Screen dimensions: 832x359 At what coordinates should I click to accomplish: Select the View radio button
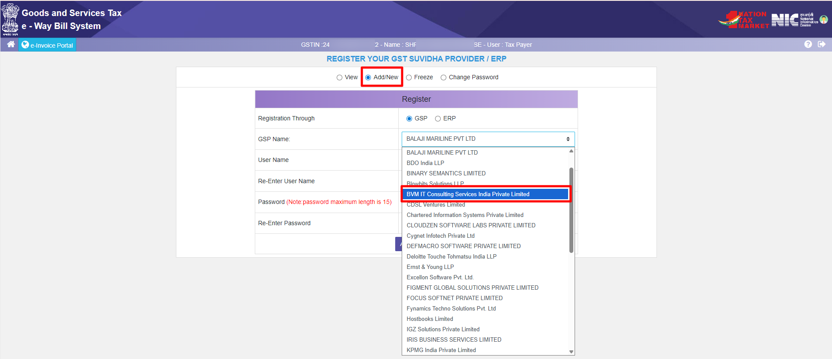pos(339,78)
